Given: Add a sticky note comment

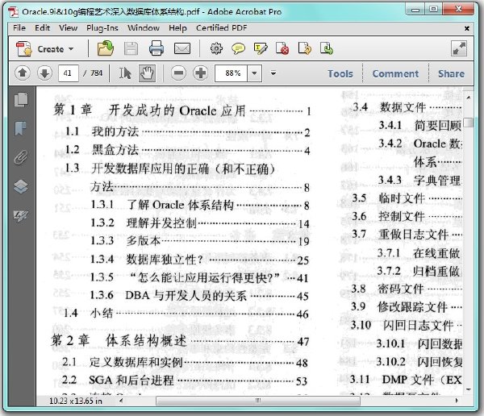Looking at the screenshot, I should pyautogui.click(x=238, y=48).
